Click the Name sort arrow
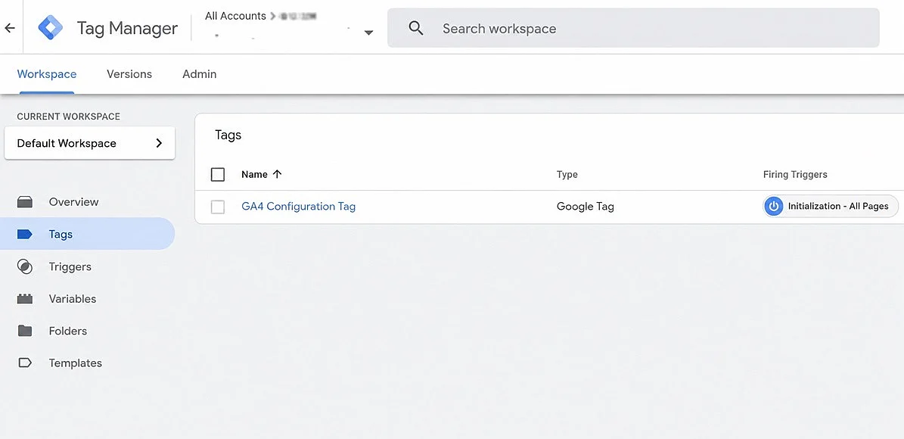 coord(277,174)
